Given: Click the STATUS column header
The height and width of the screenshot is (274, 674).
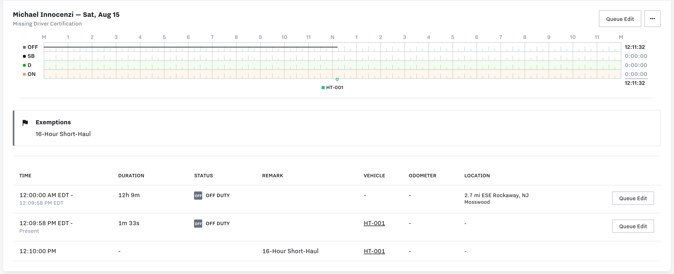Looking at the screenshot, I should pyautogui.click(x=203, y=176).
